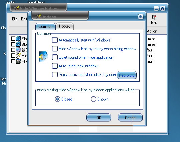This screenshot has width=180, height=142.
Task: Click the first Internet Explorer icon in list
Action: pyautogui.click(x=18, y=38)
